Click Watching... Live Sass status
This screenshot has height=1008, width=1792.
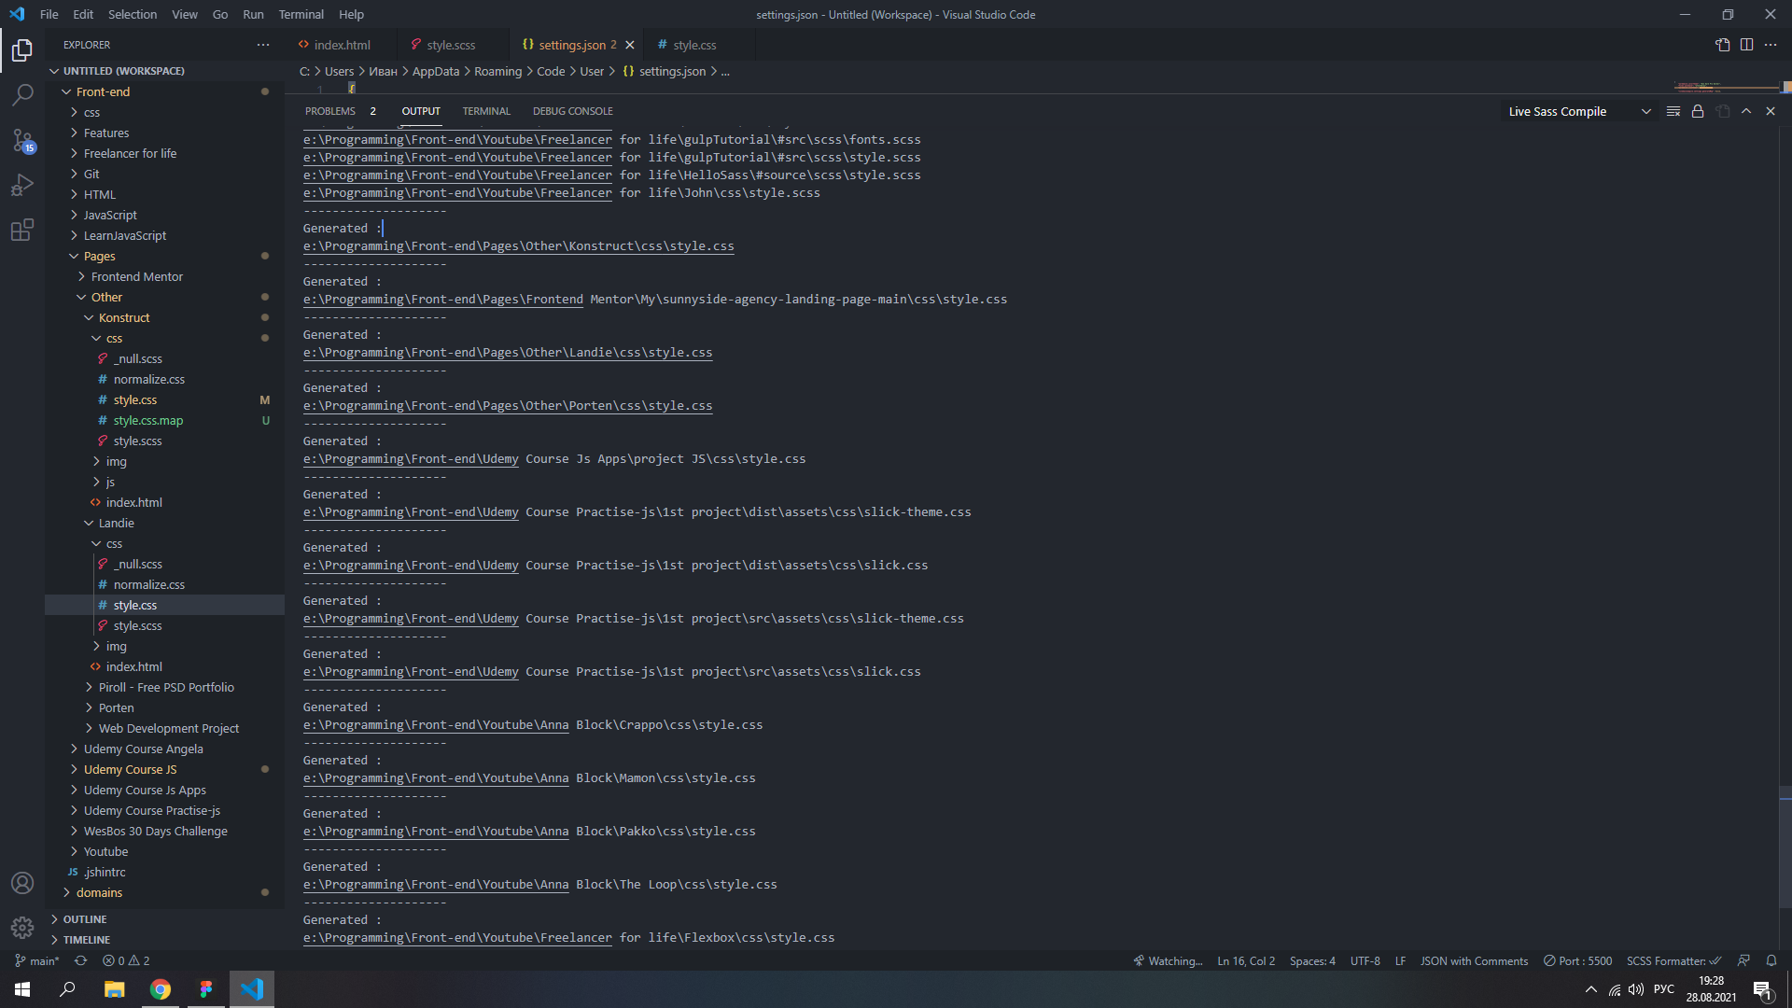coord(1168,960)
